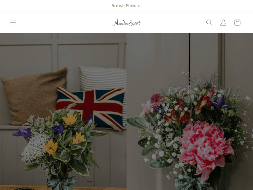This screenshot has width=253, height=190.
Task: Click the ribbon bow on right jar
Action: click(192, 183)
